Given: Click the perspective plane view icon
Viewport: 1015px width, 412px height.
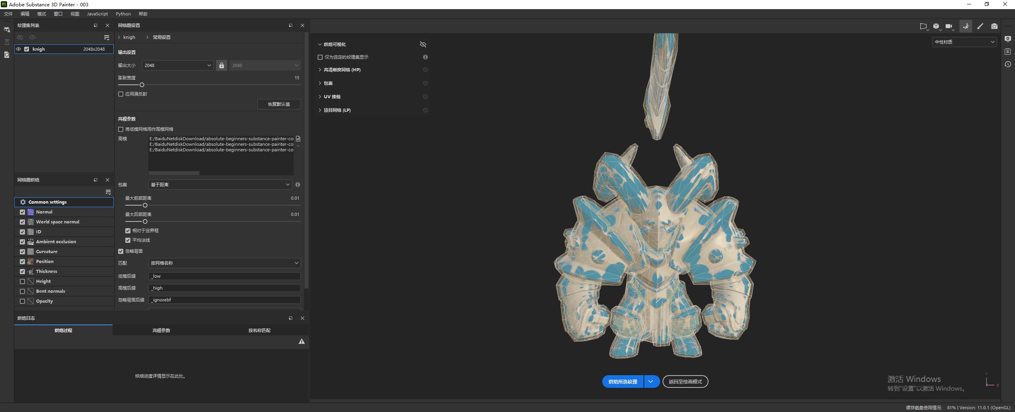Looking at the screenshot, I should [x=924, y=26].
